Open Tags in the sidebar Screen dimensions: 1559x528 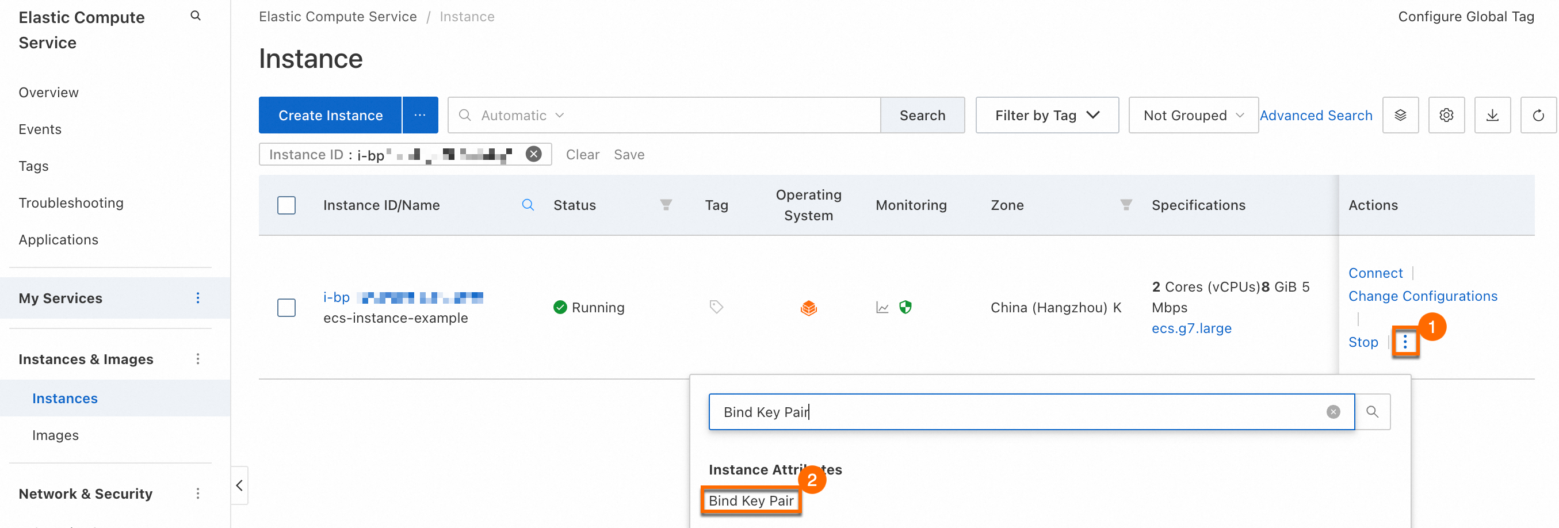(33, 166)
